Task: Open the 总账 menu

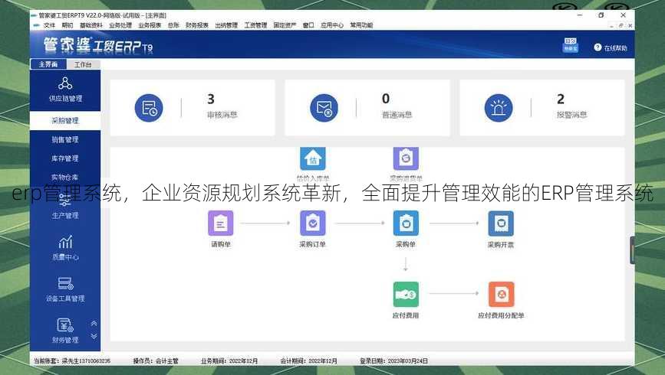Action: point(173,25)
